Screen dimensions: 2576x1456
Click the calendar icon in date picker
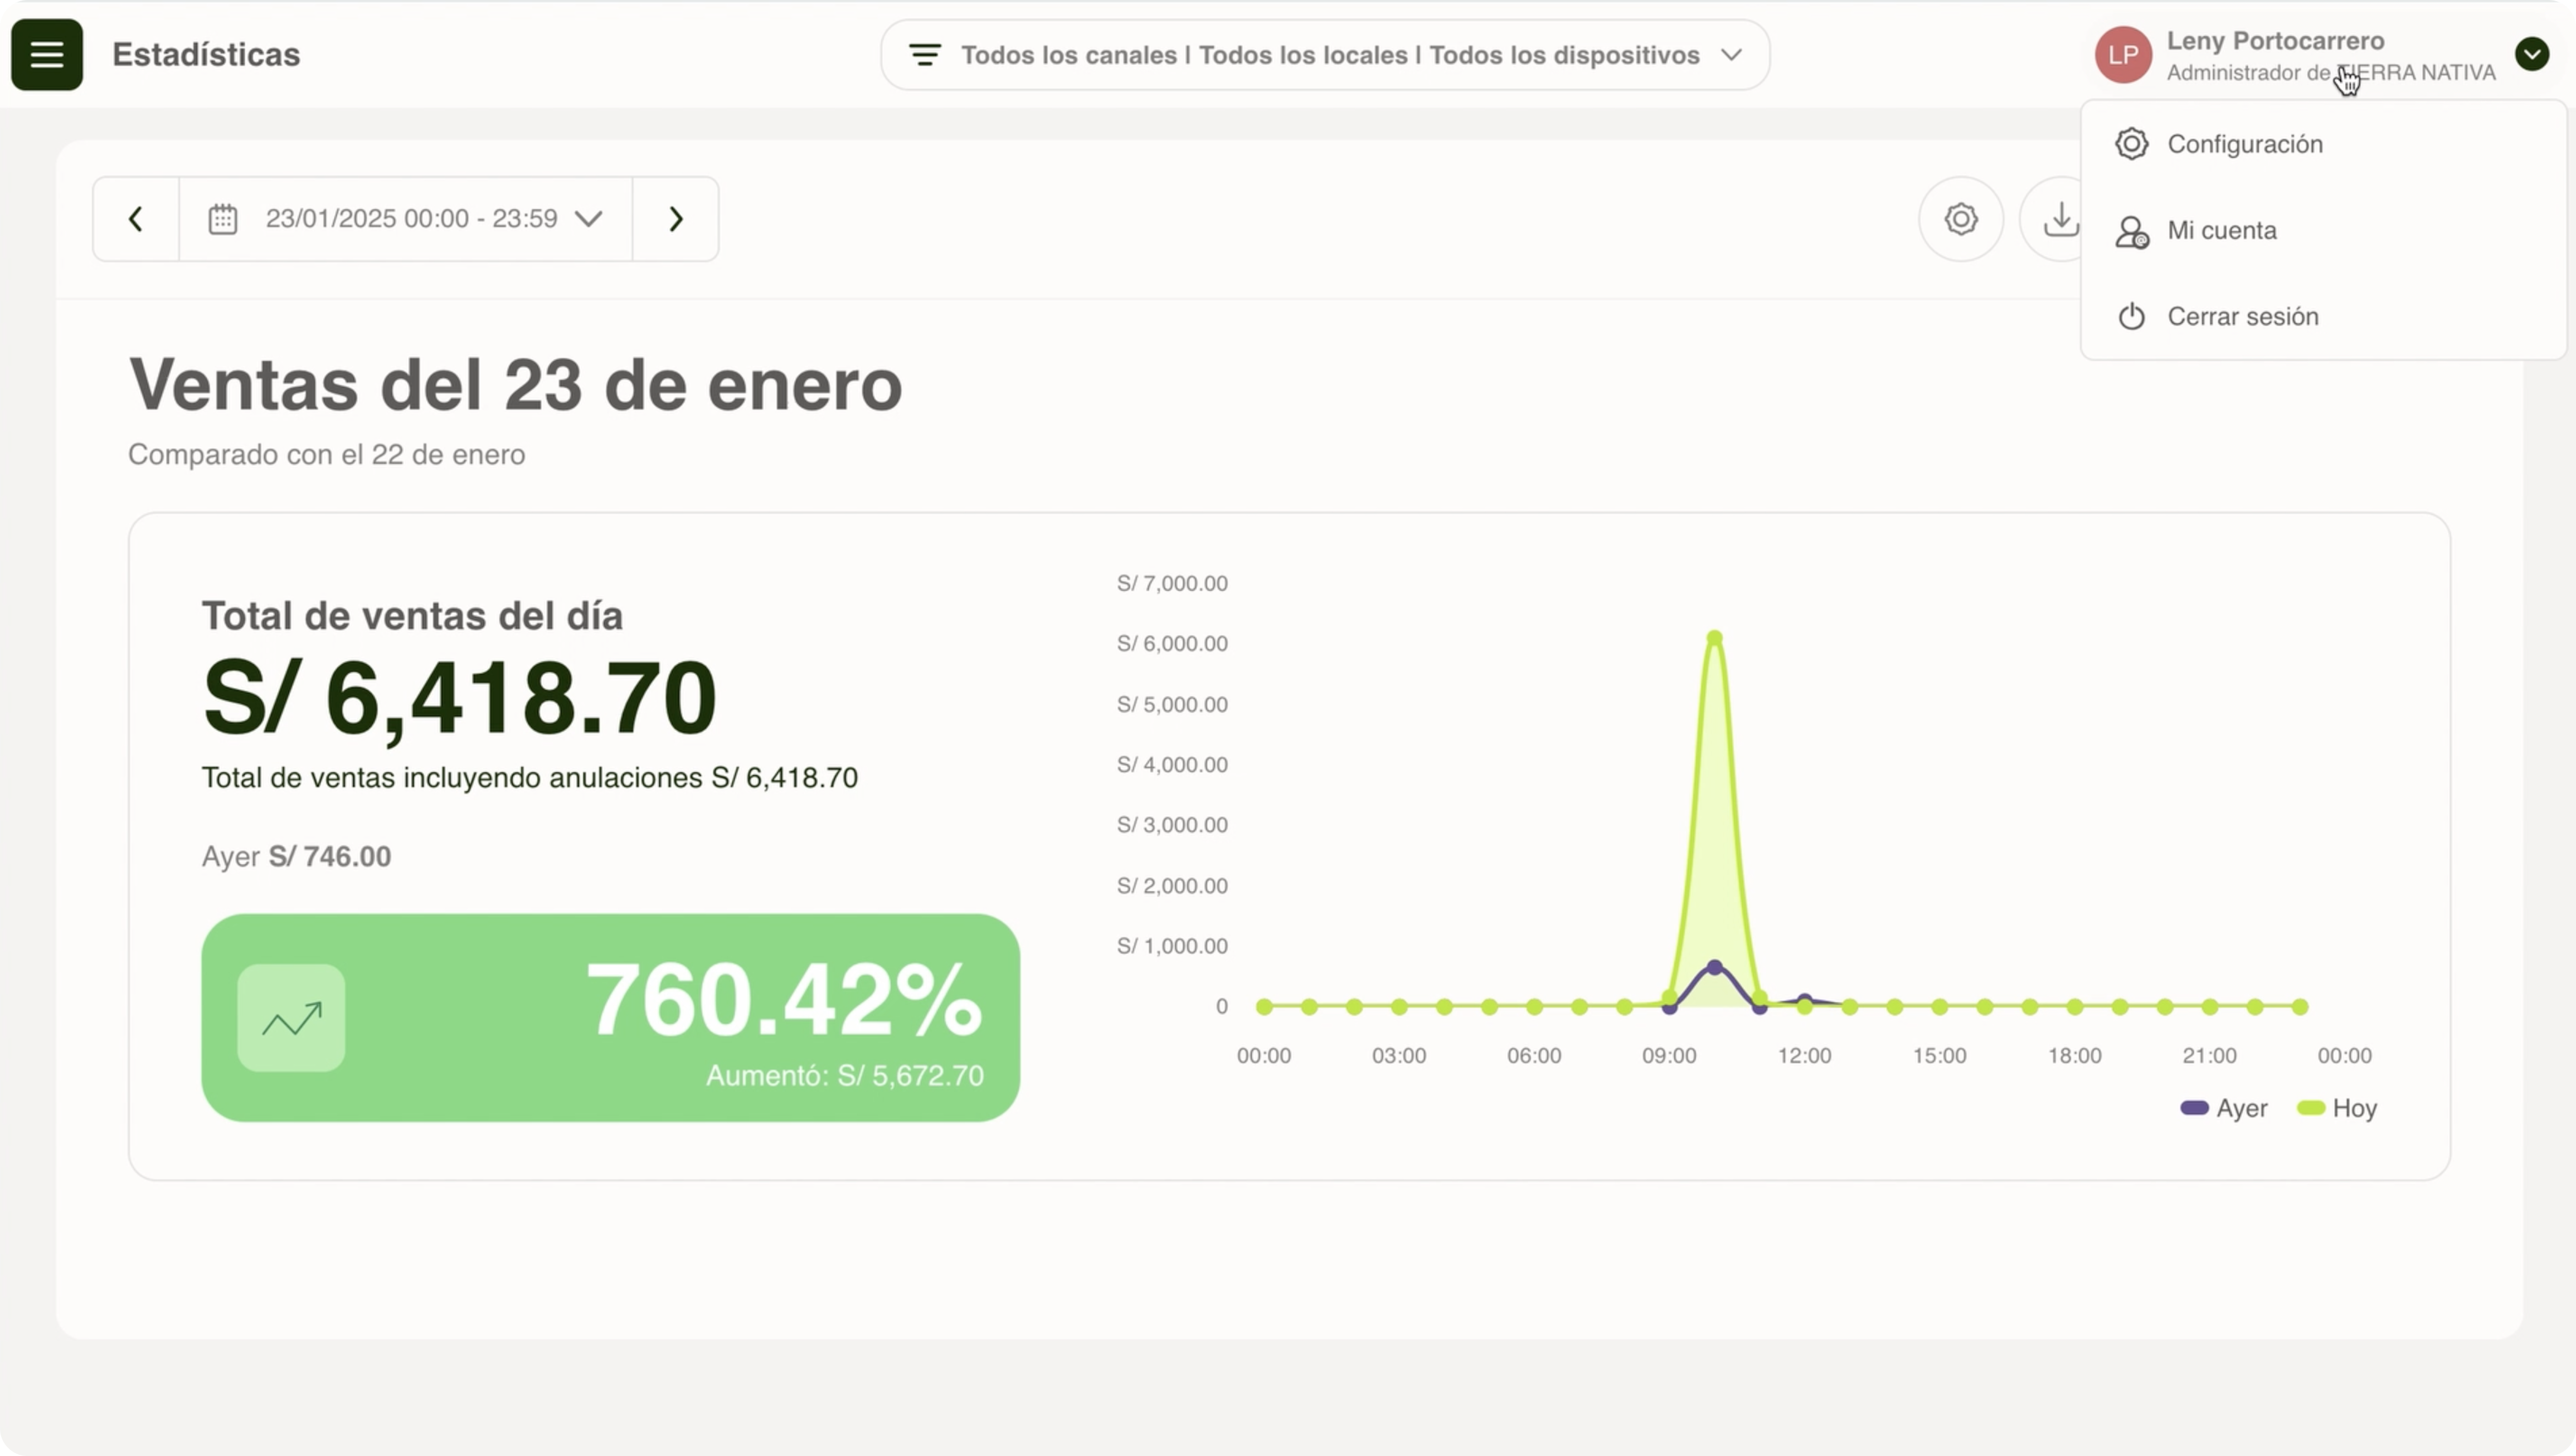(222, 219)
